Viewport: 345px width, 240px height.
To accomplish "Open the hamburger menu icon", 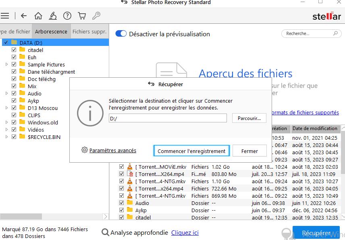I will [x=5, y=16].
